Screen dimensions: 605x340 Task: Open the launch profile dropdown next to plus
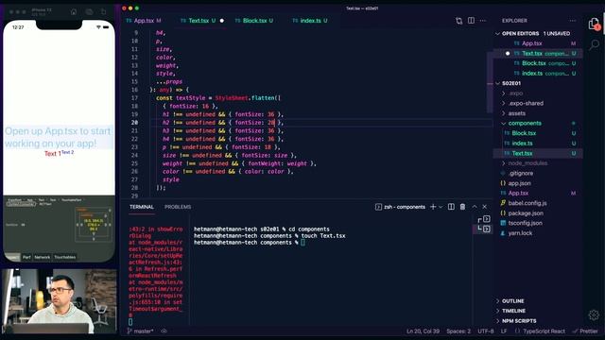(x=441, y=207)
